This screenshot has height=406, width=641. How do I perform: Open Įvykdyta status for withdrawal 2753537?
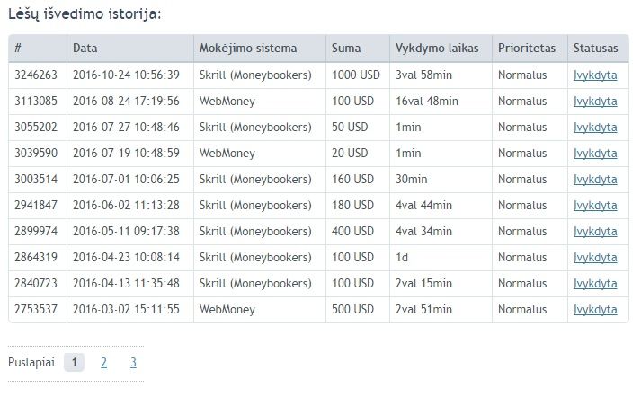(x=595, y=310)
